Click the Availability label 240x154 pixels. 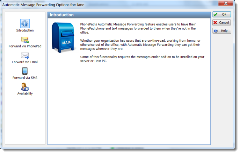25,94
